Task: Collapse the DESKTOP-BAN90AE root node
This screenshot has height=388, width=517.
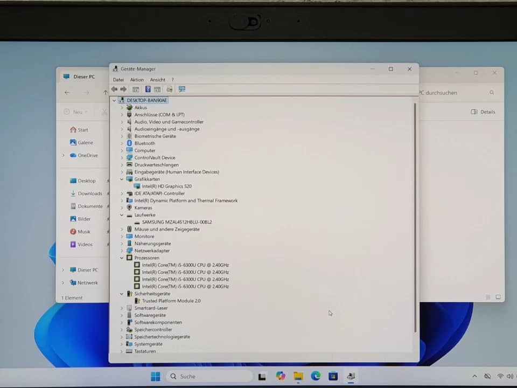Action: (x=114, y=100)
